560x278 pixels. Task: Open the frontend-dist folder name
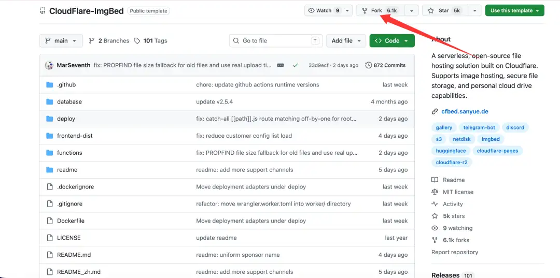[x=75, y=136]
